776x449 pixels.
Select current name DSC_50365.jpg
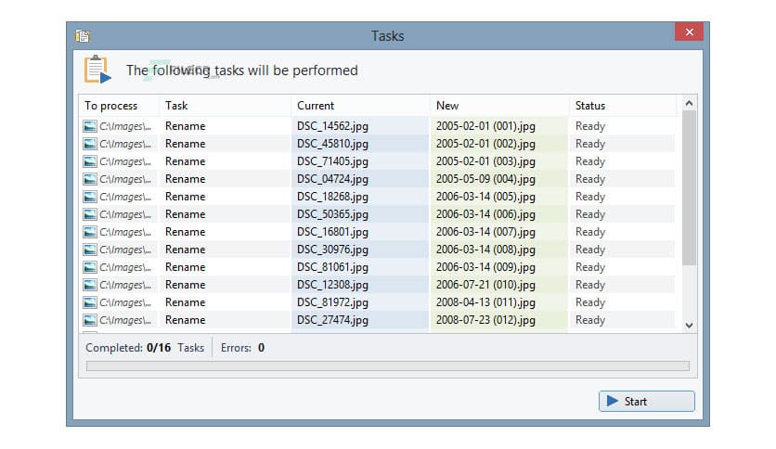(332, 214)
